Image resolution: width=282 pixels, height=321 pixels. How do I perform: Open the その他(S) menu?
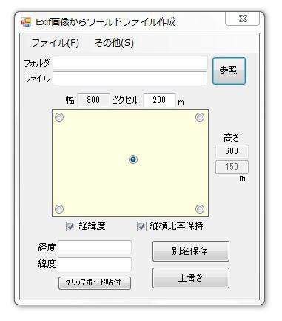coord(114,43)
